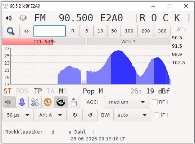The width and height of the screenshot is (195, 144).
Task: Open the Ant A antenna dropdown
Action: (51, 115)
